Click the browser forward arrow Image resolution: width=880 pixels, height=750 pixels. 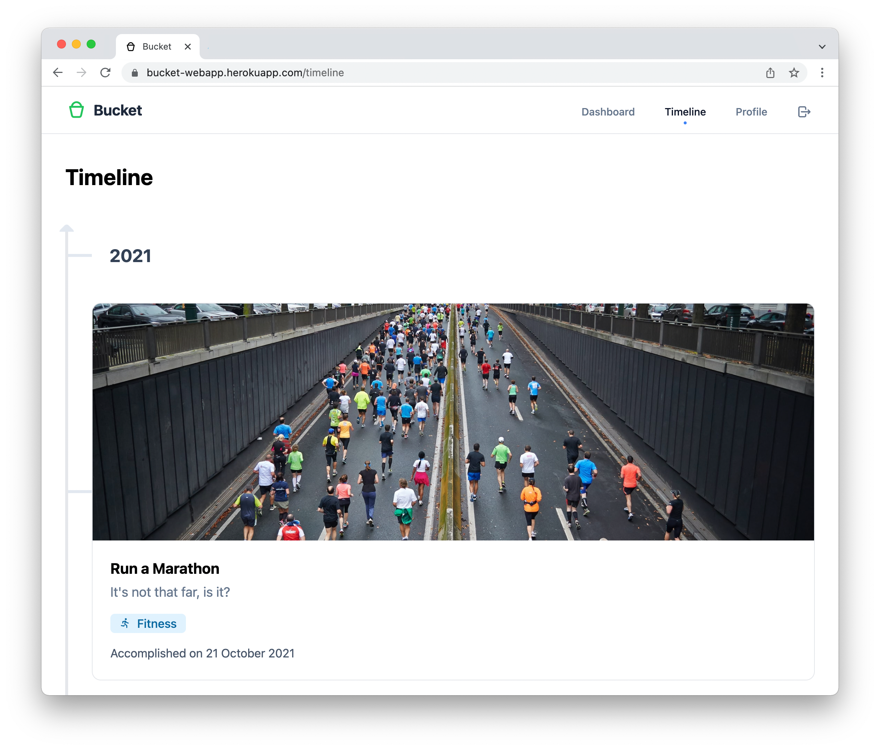(x=81, y=73)
